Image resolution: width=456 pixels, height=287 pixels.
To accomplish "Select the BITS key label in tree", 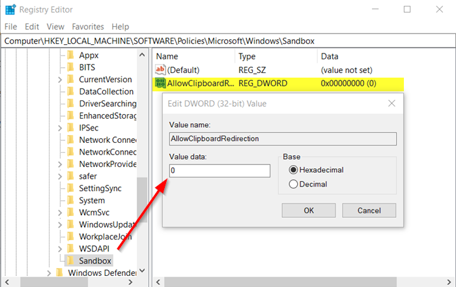I will click(x=87, y=67).
